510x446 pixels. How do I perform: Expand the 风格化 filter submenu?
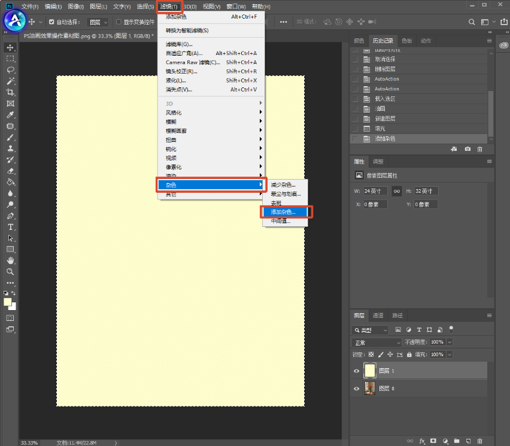click(x=211, y=113)
